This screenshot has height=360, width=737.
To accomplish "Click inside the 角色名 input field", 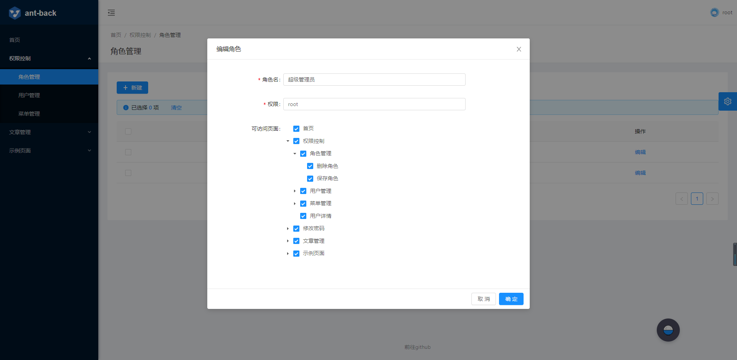I will coord(374,80).
